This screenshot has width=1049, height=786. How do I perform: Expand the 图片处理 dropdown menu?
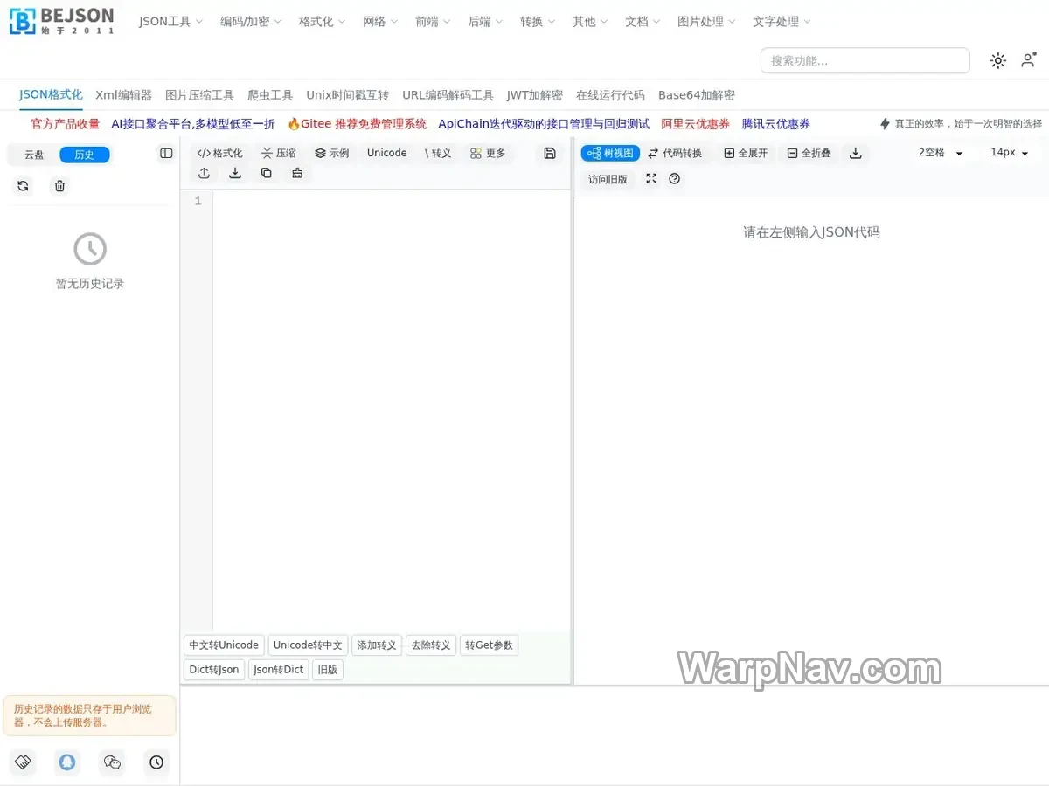click(x=706, y=22)
